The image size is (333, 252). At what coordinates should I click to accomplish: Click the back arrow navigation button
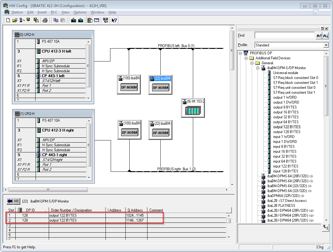click(x=10, y=201)
